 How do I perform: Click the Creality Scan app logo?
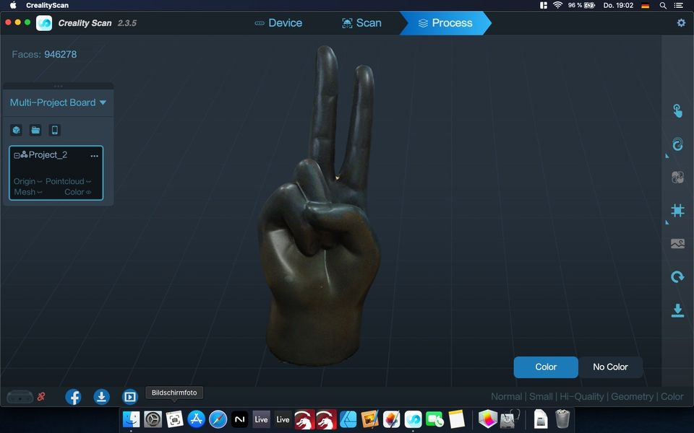tap(44, 23)
